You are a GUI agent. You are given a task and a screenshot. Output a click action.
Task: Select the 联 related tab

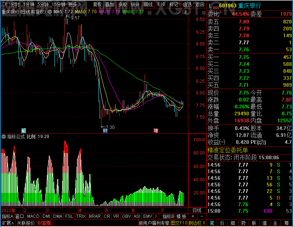point(254,223)
